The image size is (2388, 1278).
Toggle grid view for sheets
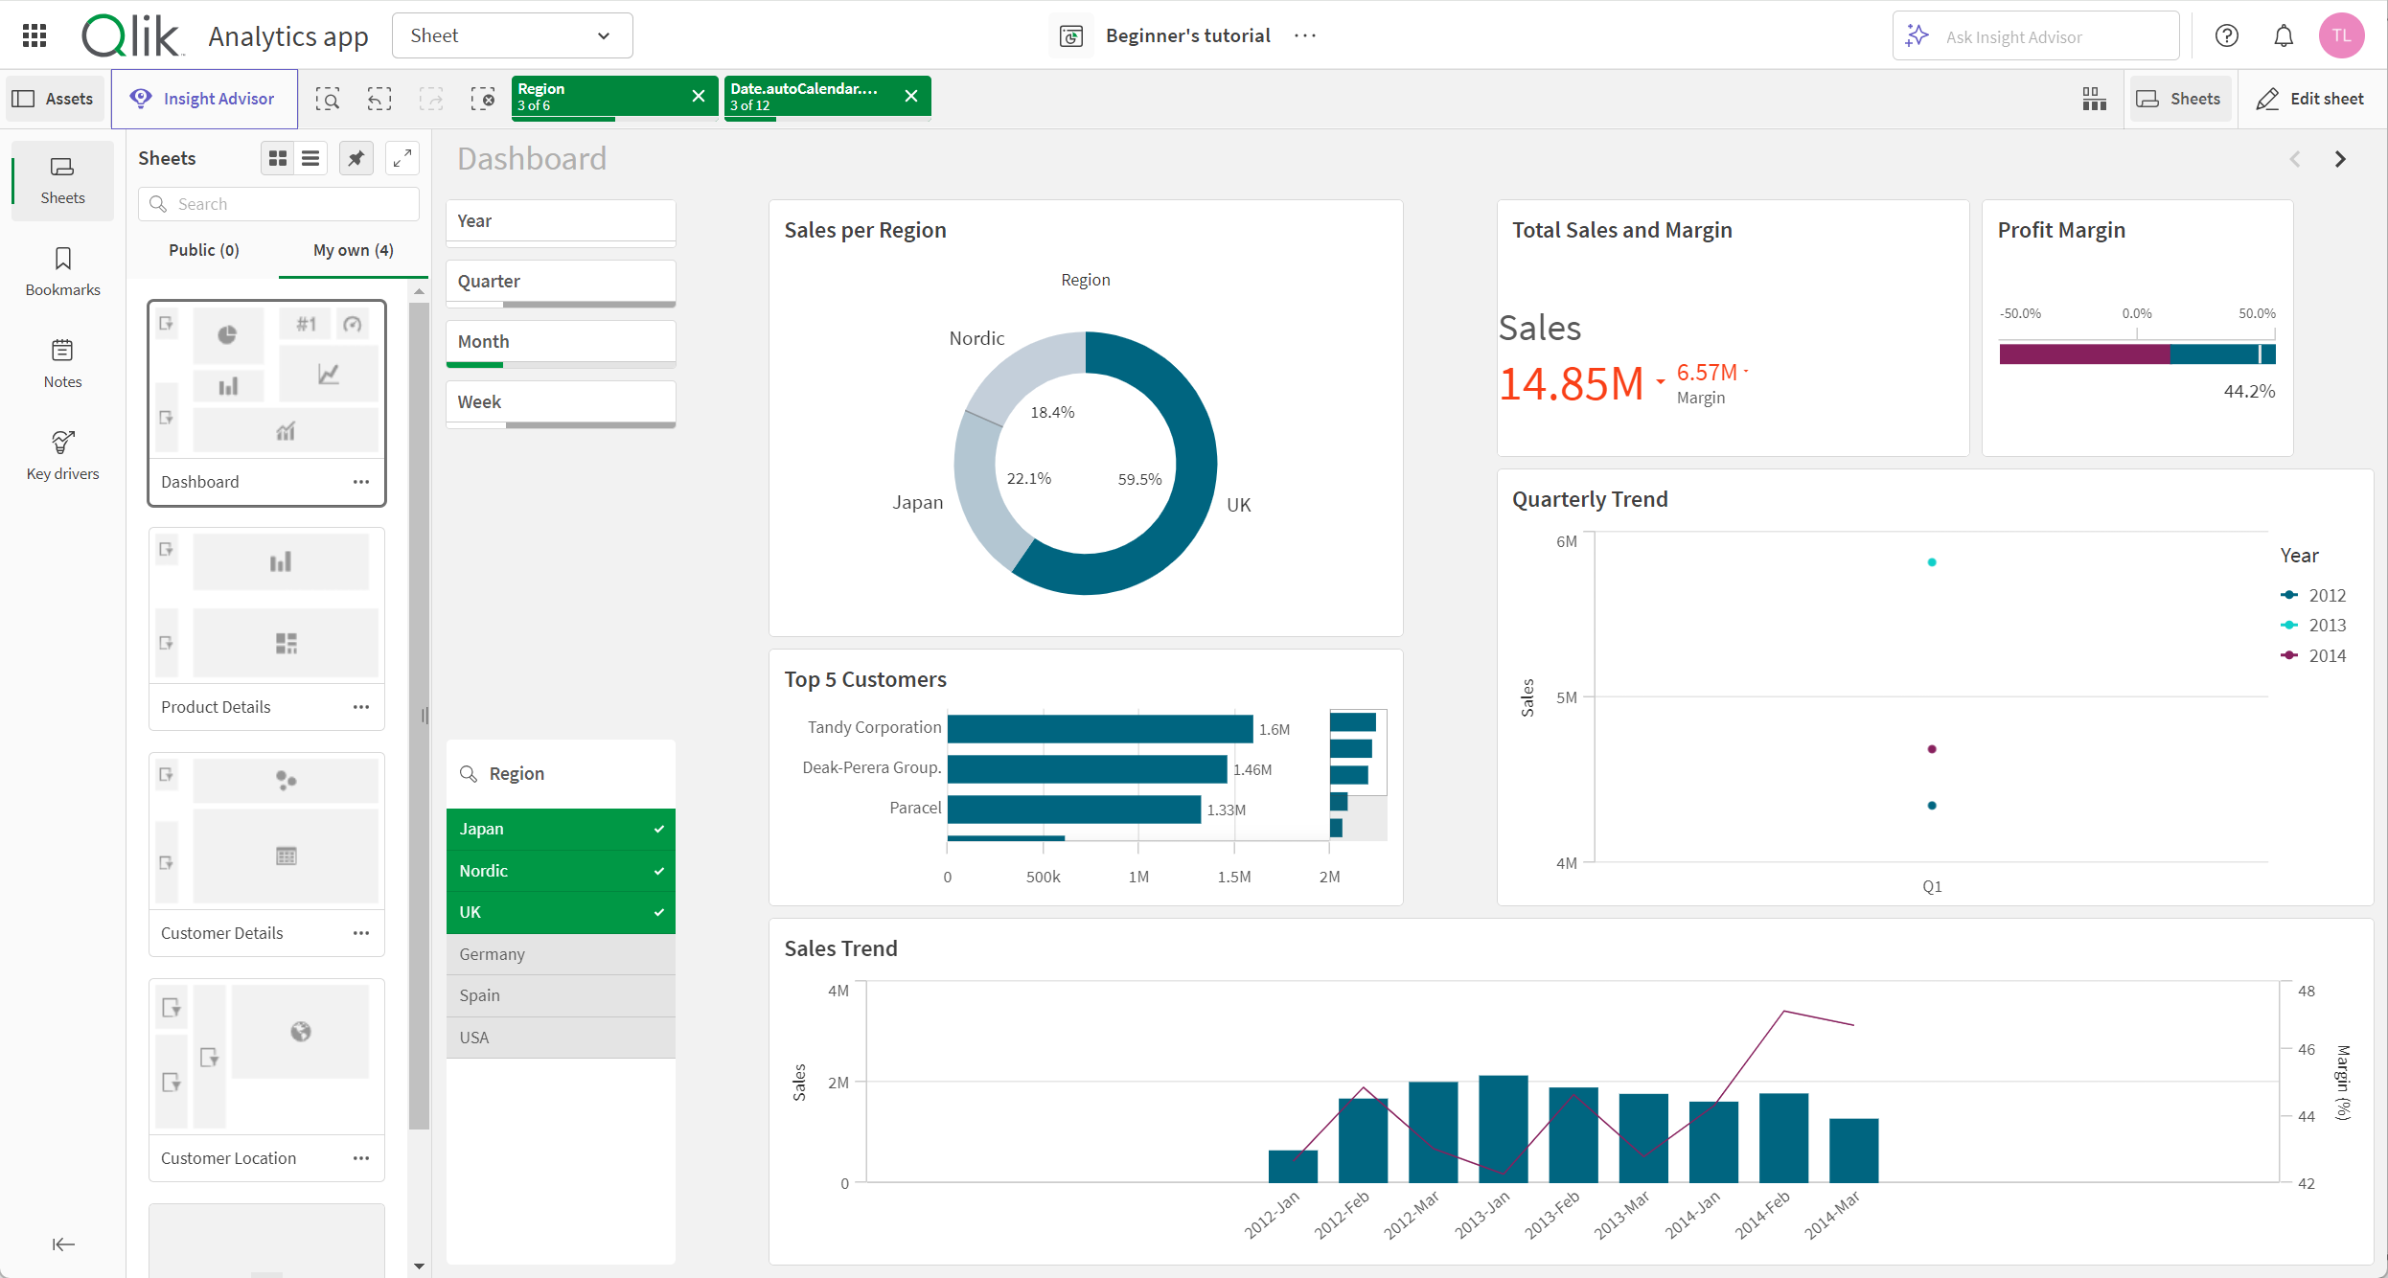276,156
